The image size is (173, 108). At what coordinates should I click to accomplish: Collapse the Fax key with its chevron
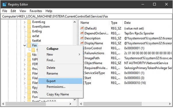click(x=25, y=46)
